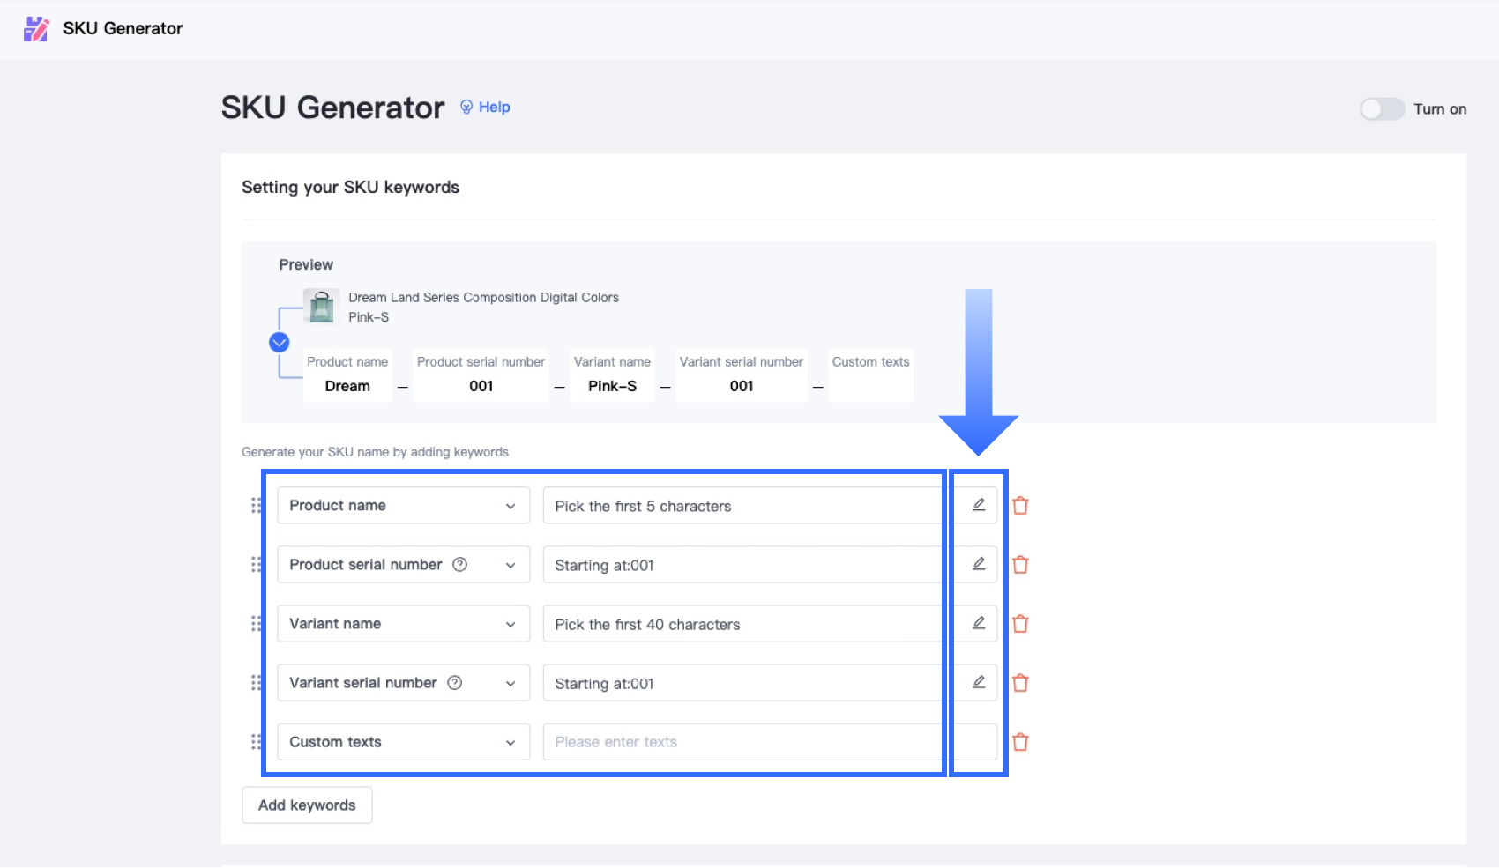Click the Add keywords button
Viewport: 1499px width, 868px height.
pyautogui.click(x=307, y=805)
